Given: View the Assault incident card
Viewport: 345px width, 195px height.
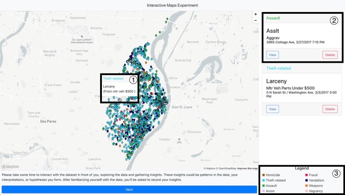Looking at the screenshot, I should click(272, 55).
